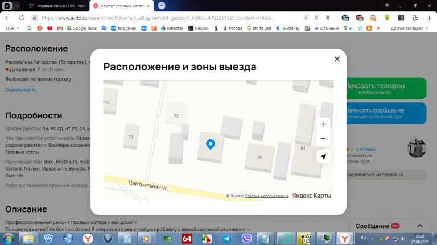Viewport: 437px width, 245px height.
Task: Expand the Сообщения chat panel chevron
Action: (x=420, y=226)
